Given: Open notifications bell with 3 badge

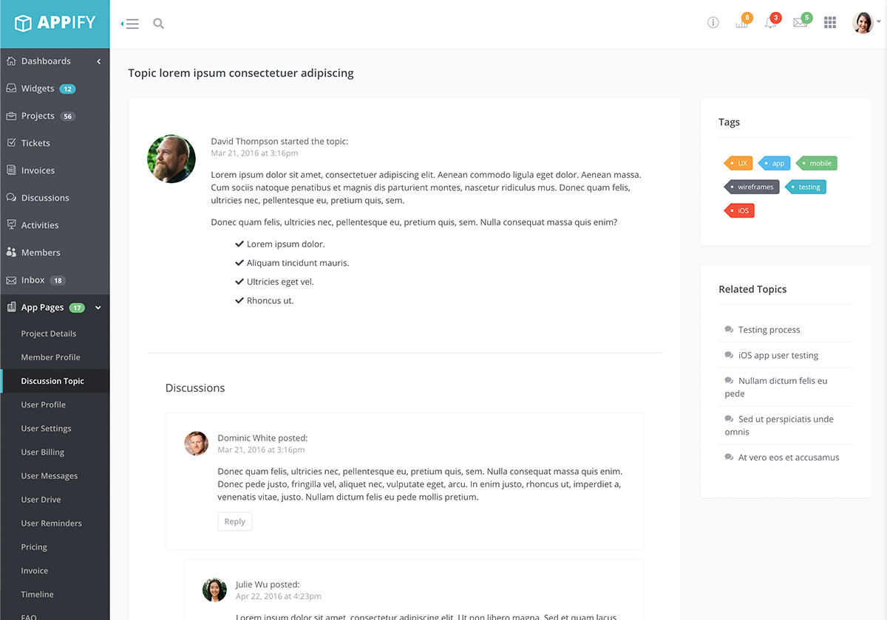Looking at the screenshot, I should point(770,23).
